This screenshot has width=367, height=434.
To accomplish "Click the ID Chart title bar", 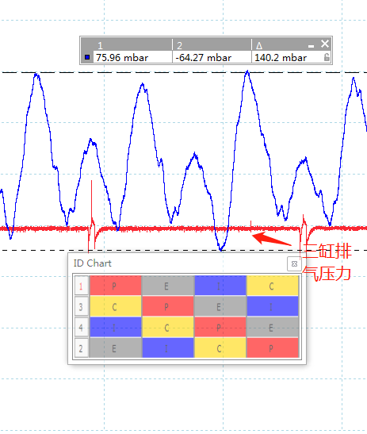I will (x=180, y=263).
